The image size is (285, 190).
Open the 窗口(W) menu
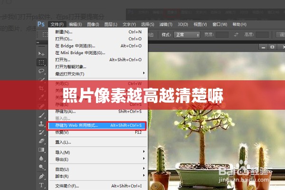(x=219, y=24)
